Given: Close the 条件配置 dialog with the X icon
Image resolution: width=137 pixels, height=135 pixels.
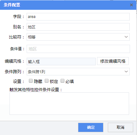Looking at the screenshot, I should click(131, 5).
